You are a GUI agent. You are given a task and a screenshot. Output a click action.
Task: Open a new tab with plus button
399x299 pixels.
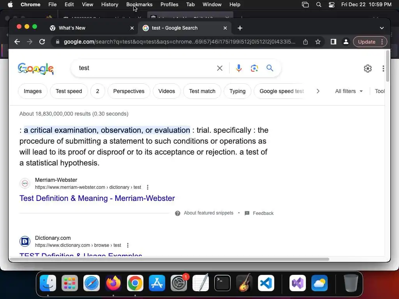(x=240, y=28)
